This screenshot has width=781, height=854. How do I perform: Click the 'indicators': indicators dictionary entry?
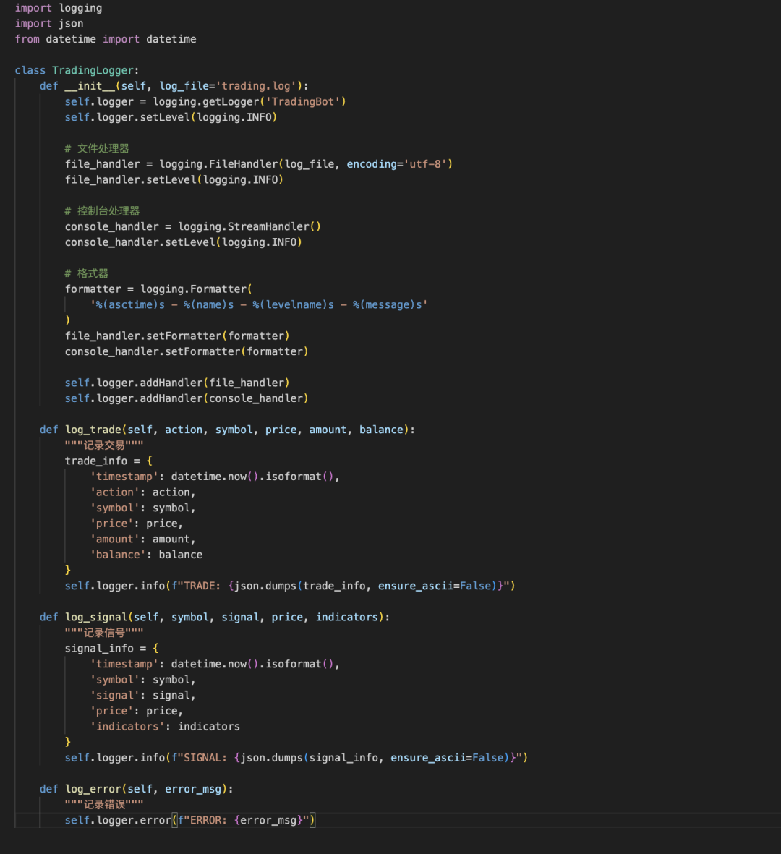pyautogui.click(x=165, y=727)
